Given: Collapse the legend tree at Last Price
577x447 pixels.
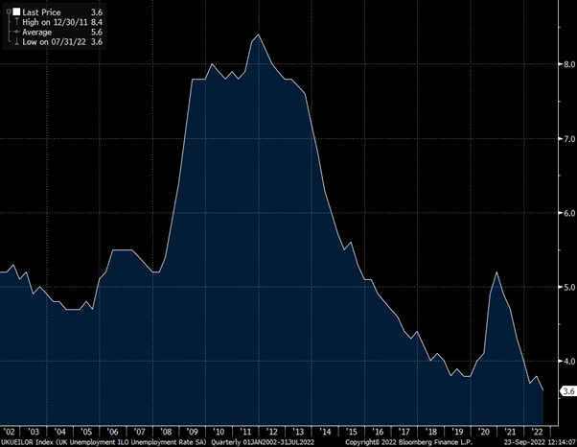Looking at the screenshot, I should [x=7, y=11].
